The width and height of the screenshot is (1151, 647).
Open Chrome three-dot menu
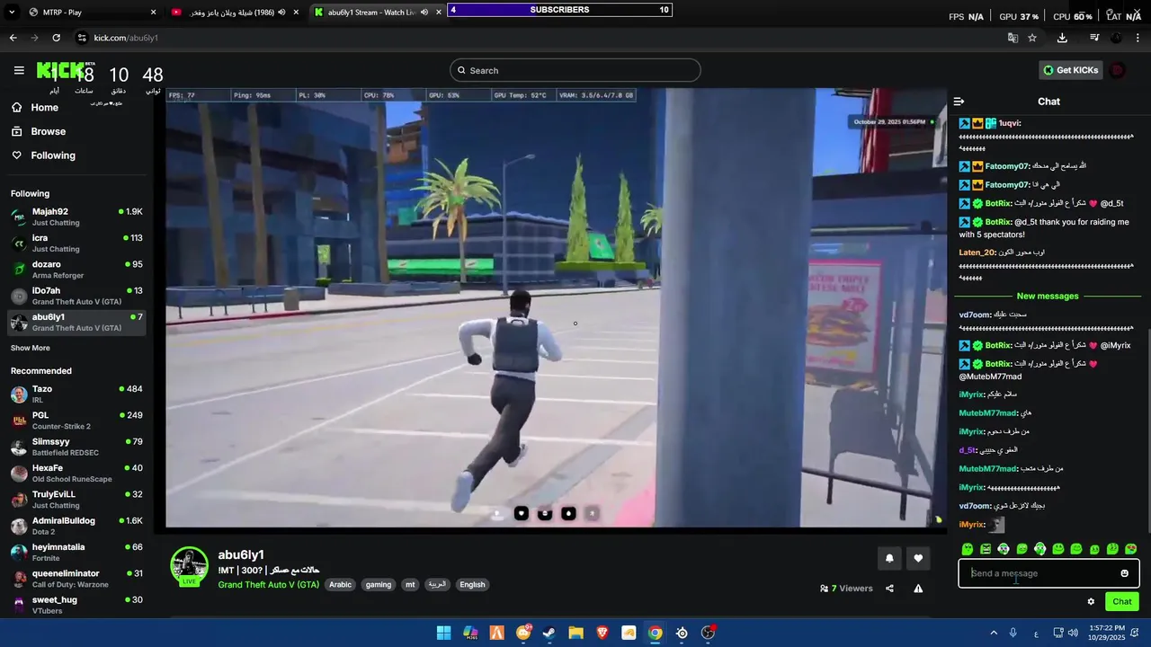pyautogui.click(x=1138, y=38)
